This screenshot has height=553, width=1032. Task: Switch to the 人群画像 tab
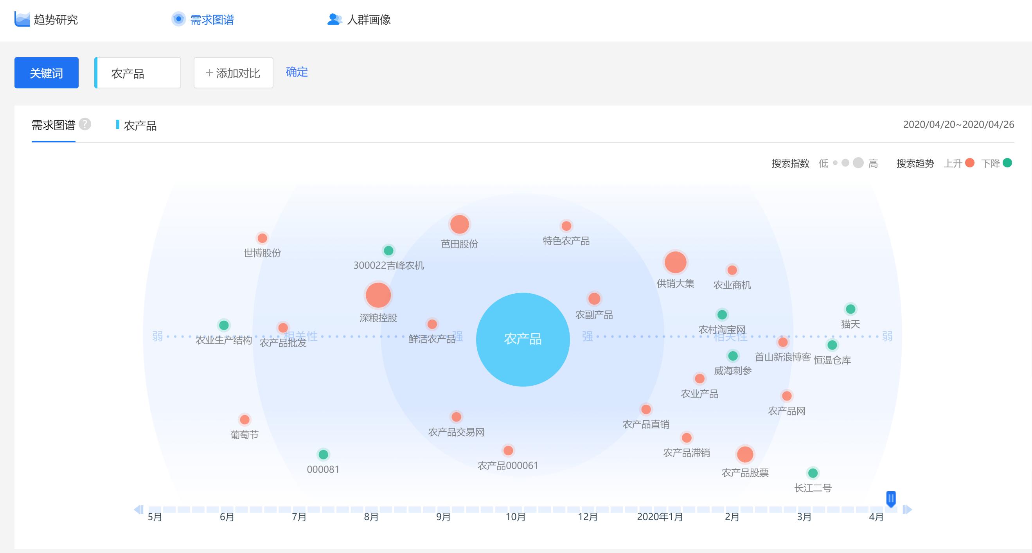coord(368,20)
